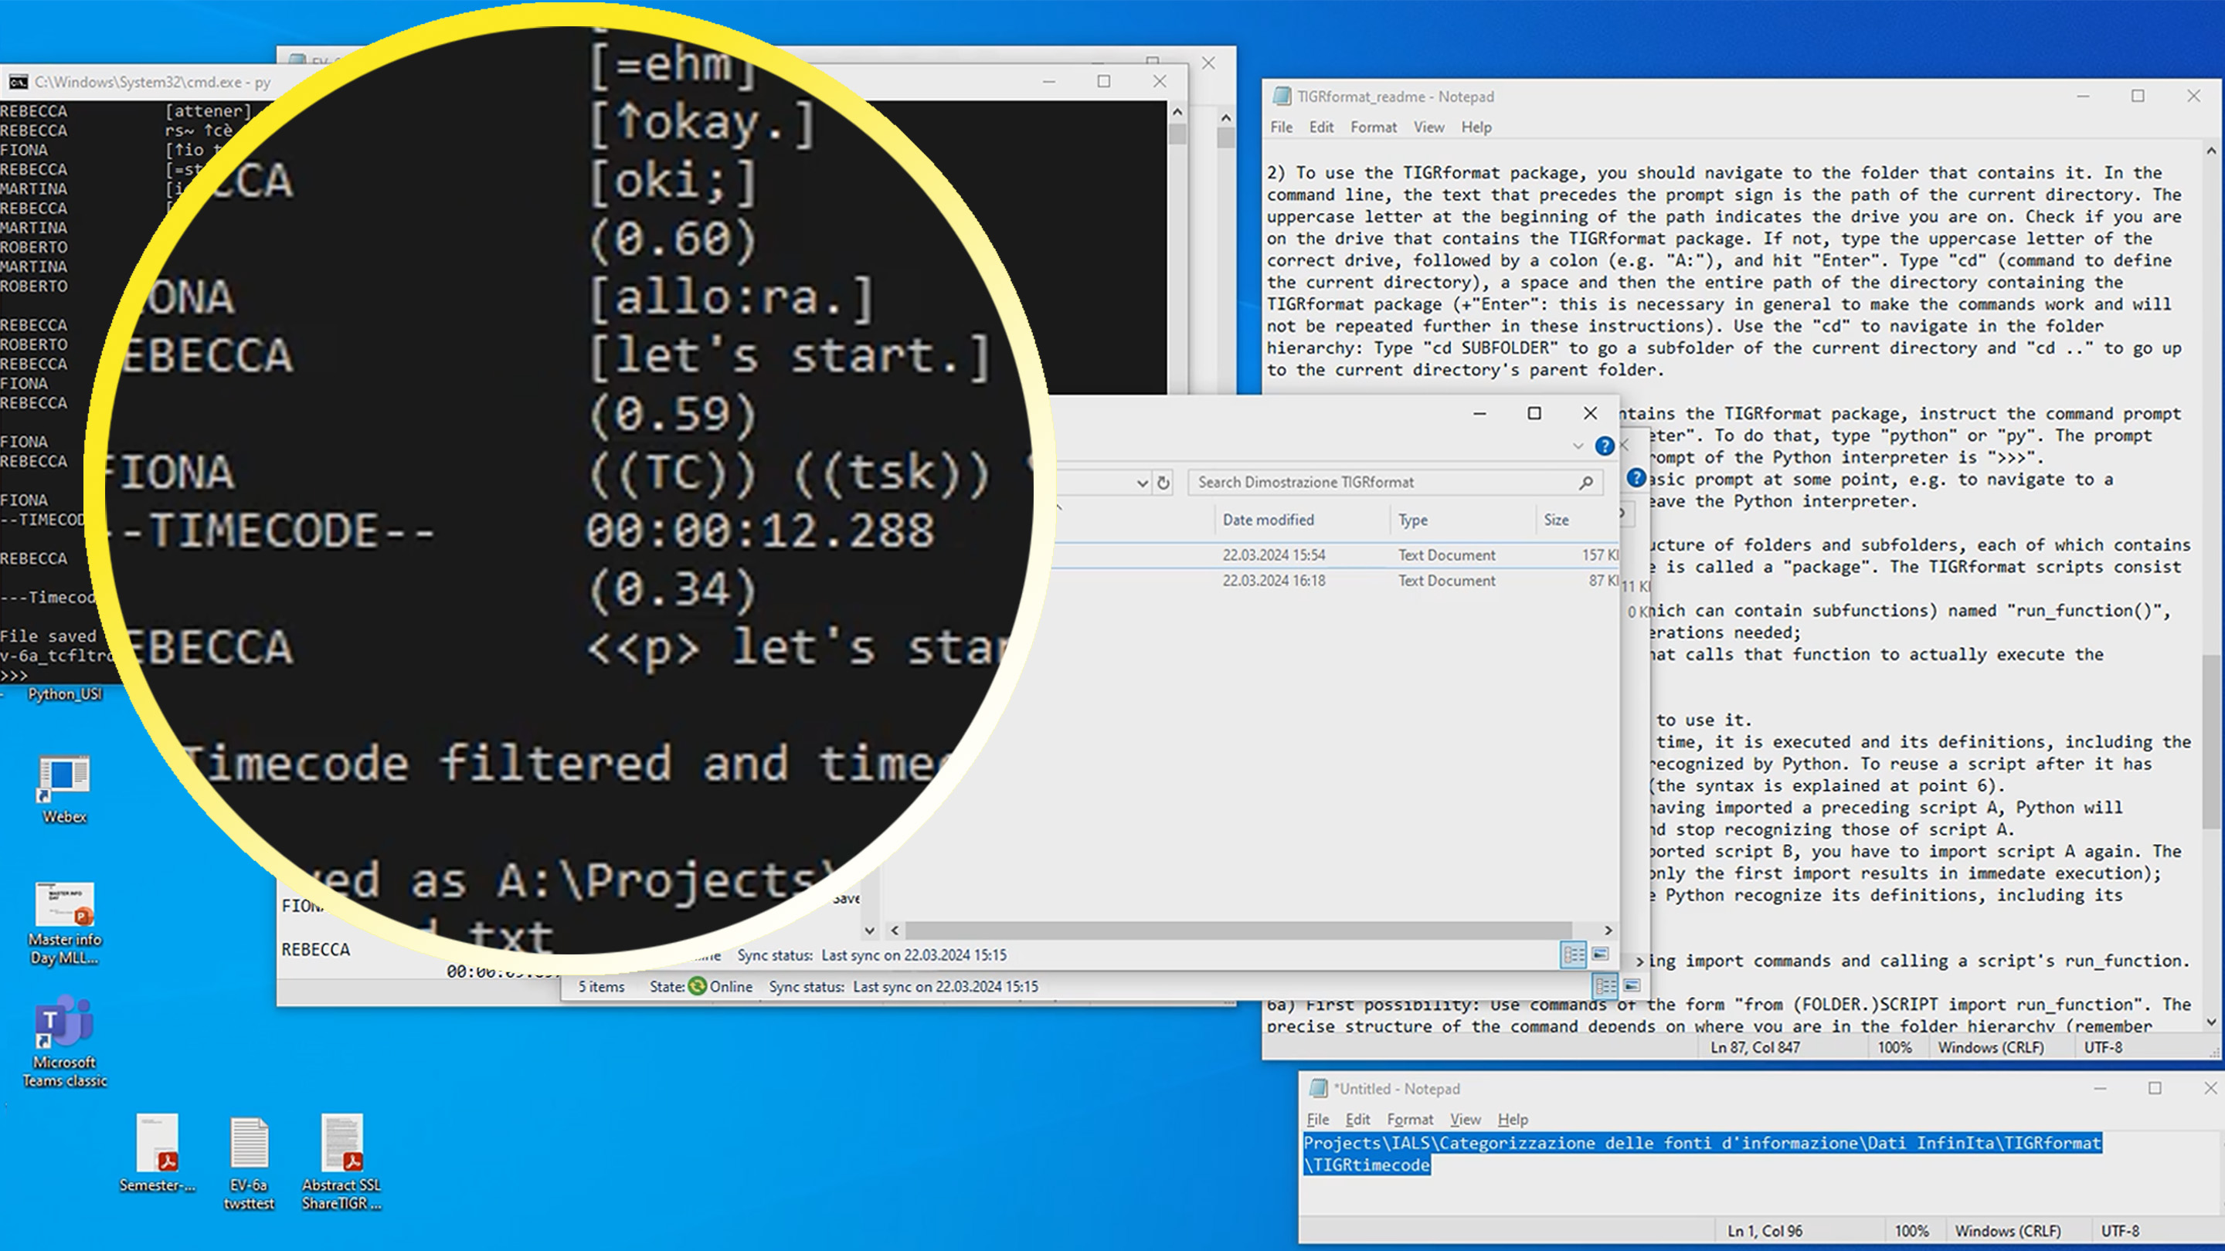
Task: Click the REBECCA line at bottom of background window
Action: (x=316, y=950)
